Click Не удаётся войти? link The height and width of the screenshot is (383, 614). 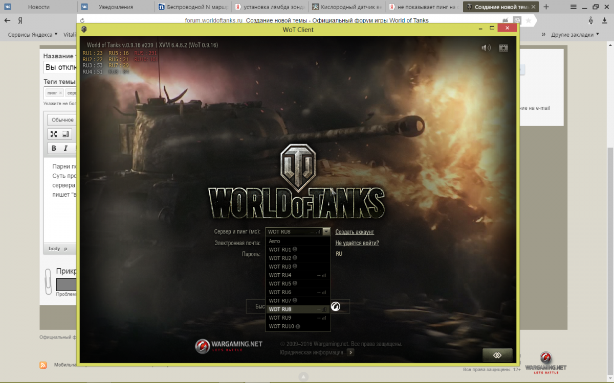[357, 243]
